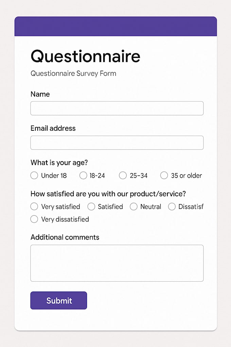Choose the Satisfied rating

[x=91, y=206]
